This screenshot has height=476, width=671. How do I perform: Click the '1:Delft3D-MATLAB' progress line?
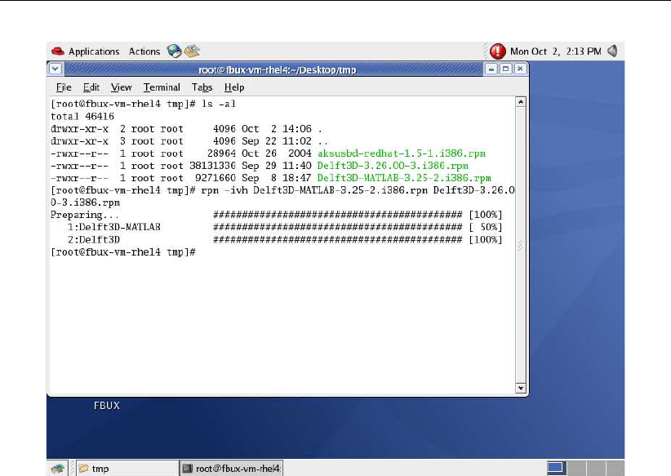(277, 227)
